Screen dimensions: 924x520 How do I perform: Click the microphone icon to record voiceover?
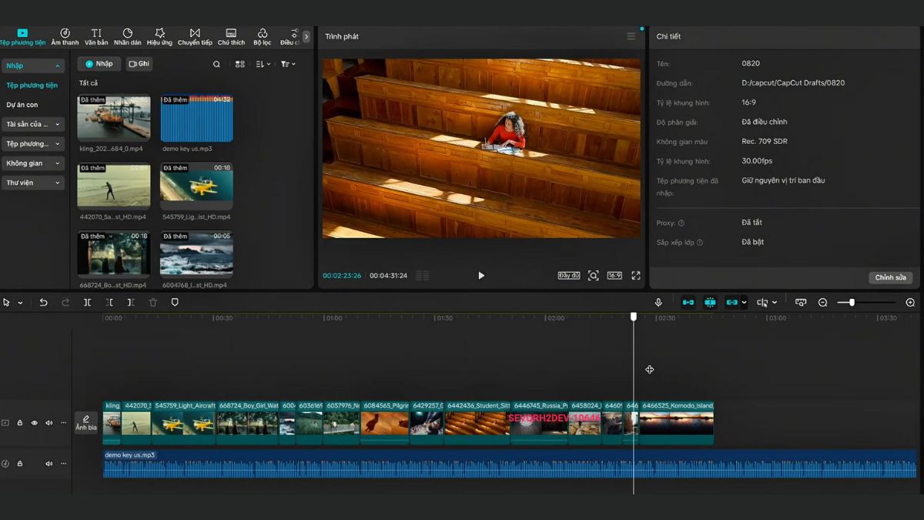658,302
